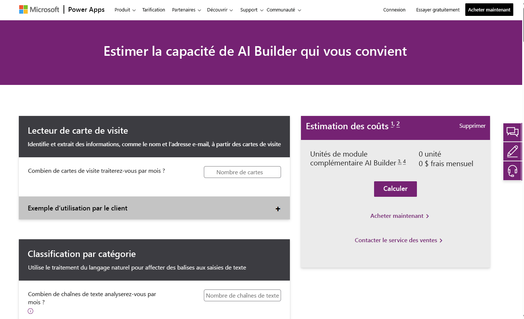Image resolution: width=524 pixels, height=319 pixels.
Task: Follow the purple Acheter maintenant link
Action: [400, 216]
